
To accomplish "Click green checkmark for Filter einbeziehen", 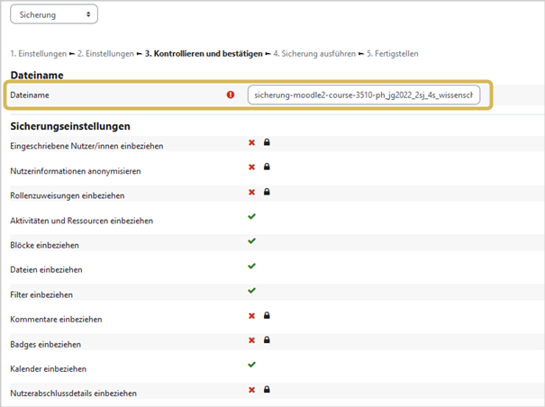I will (x=251, y=291).
